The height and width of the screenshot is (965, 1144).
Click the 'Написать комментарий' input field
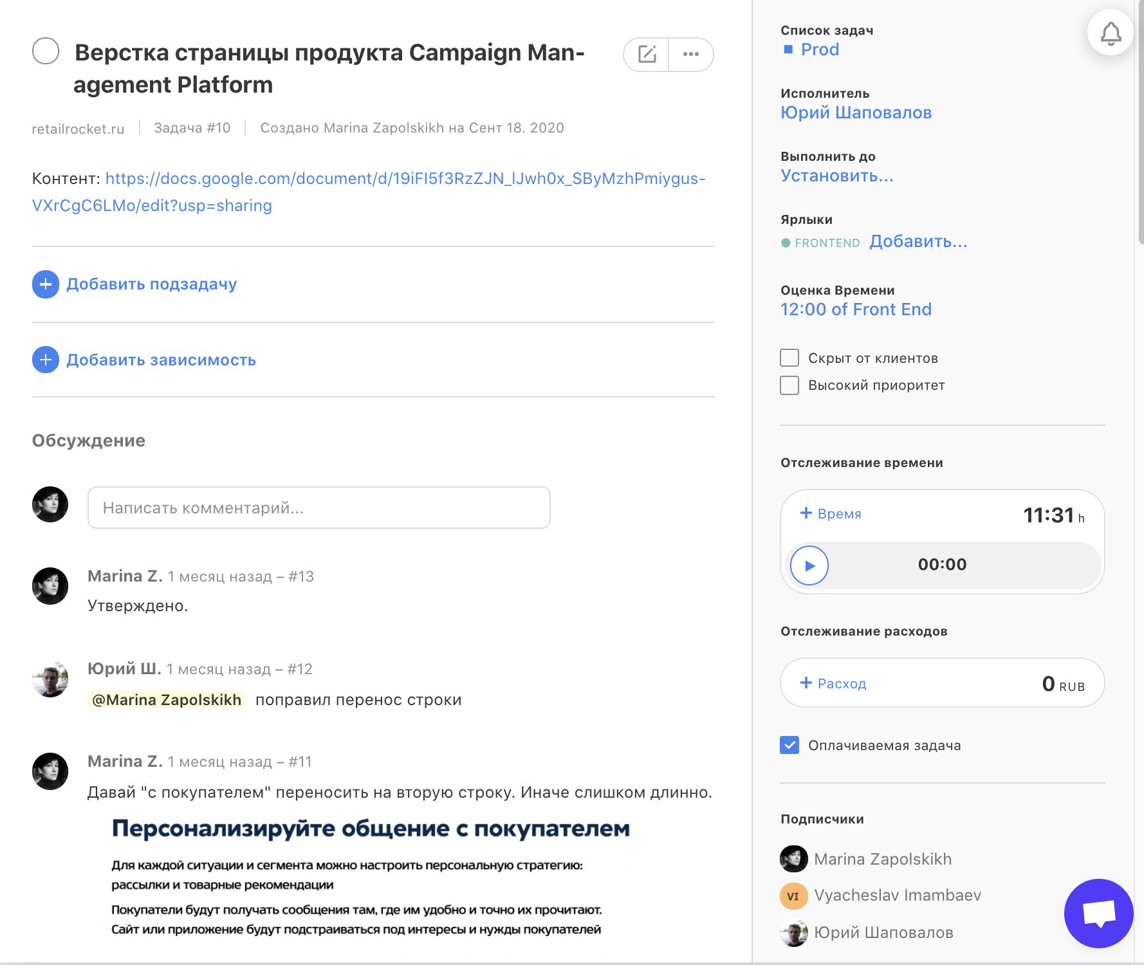[x=318, y=508]
